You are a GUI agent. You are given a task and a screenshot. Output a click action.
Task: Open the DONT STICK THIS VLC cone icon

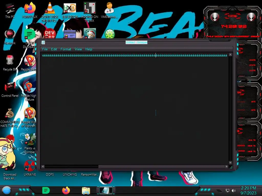pos(50,12)
